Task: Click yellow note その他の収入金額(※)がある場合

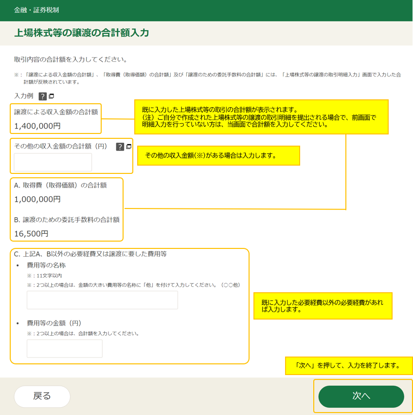Action: 218,156
